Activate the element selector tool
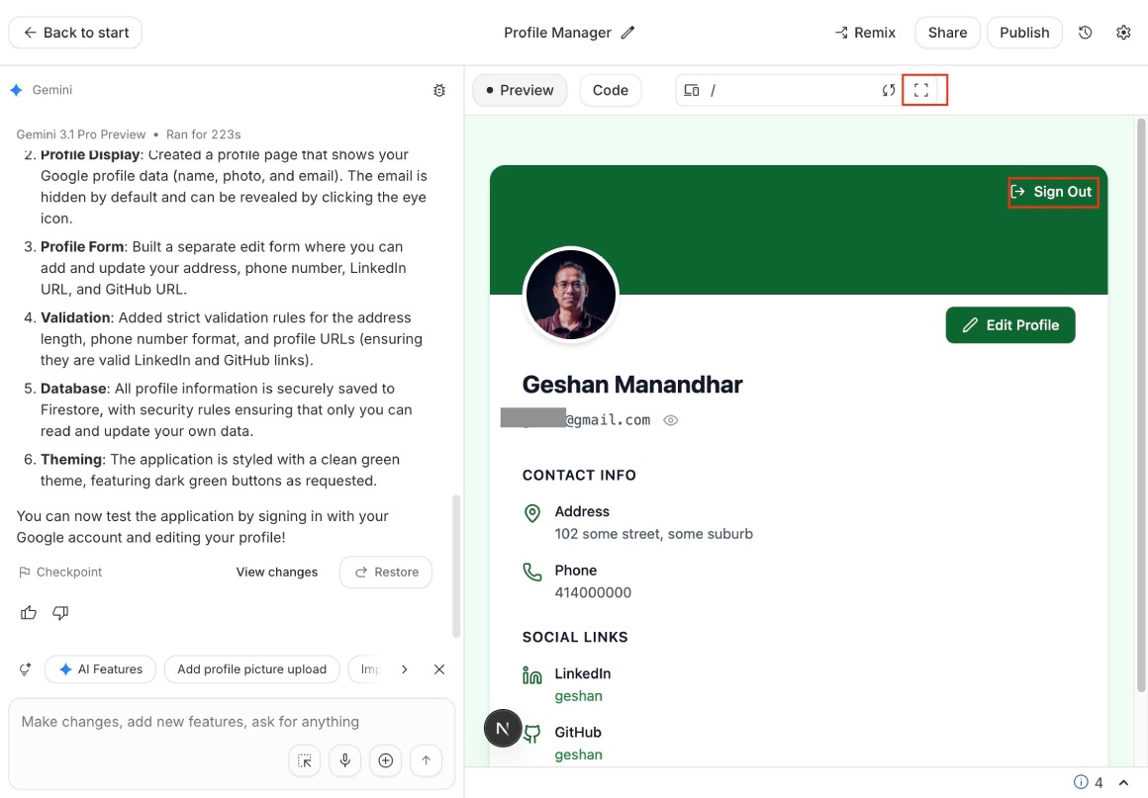1148x798 pixels. (304, 760)
